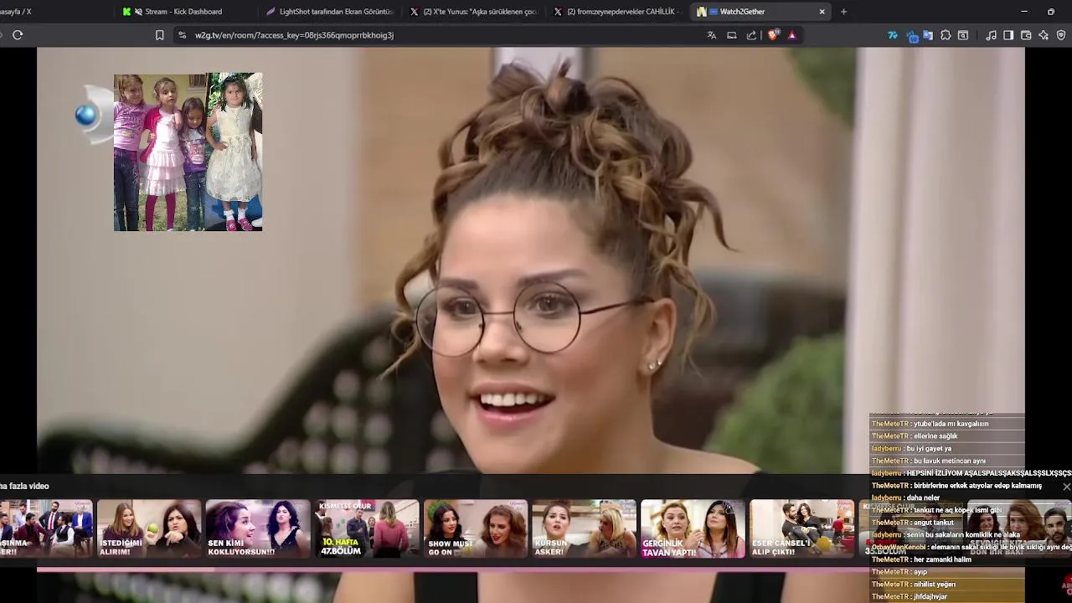The image size is (1072, 603).
Task: Bookmark this page with the bookmark icon
Action: tap(159, 35)
